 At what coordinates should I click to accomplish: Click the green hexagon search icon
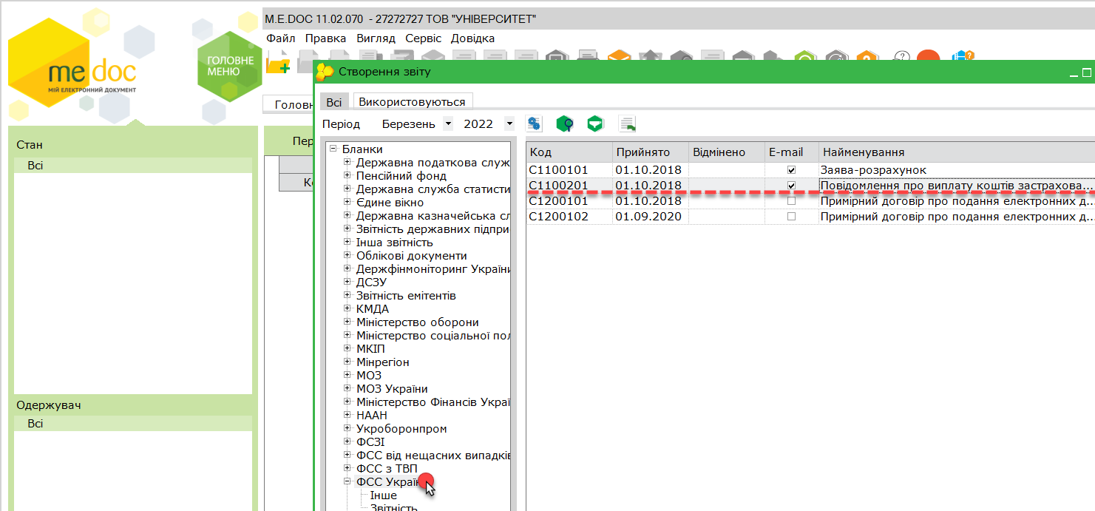565,124
